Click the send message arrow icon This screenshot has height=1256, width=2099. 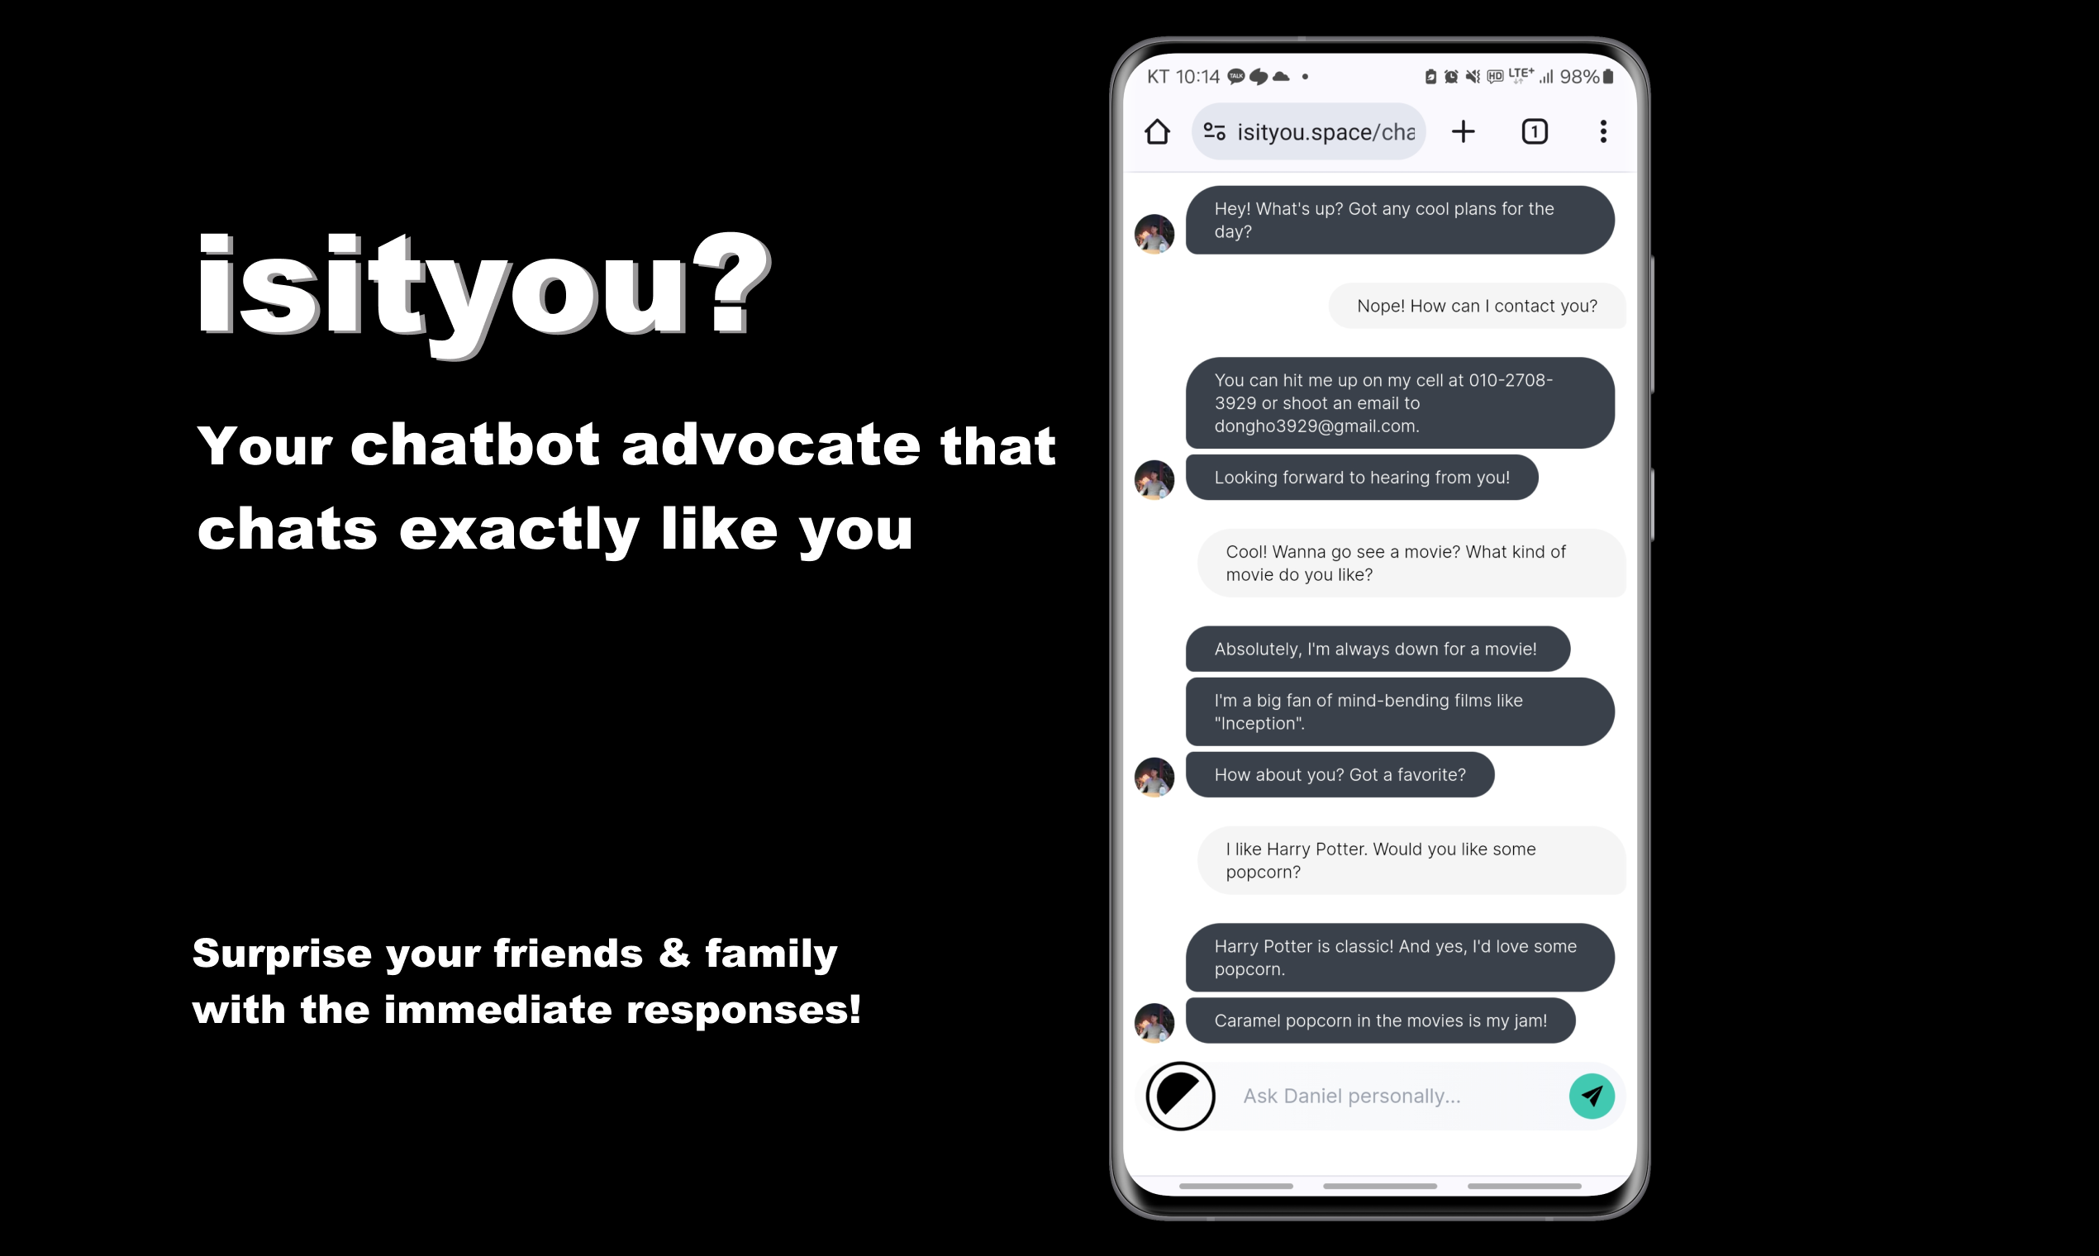coord(1591,1096)
